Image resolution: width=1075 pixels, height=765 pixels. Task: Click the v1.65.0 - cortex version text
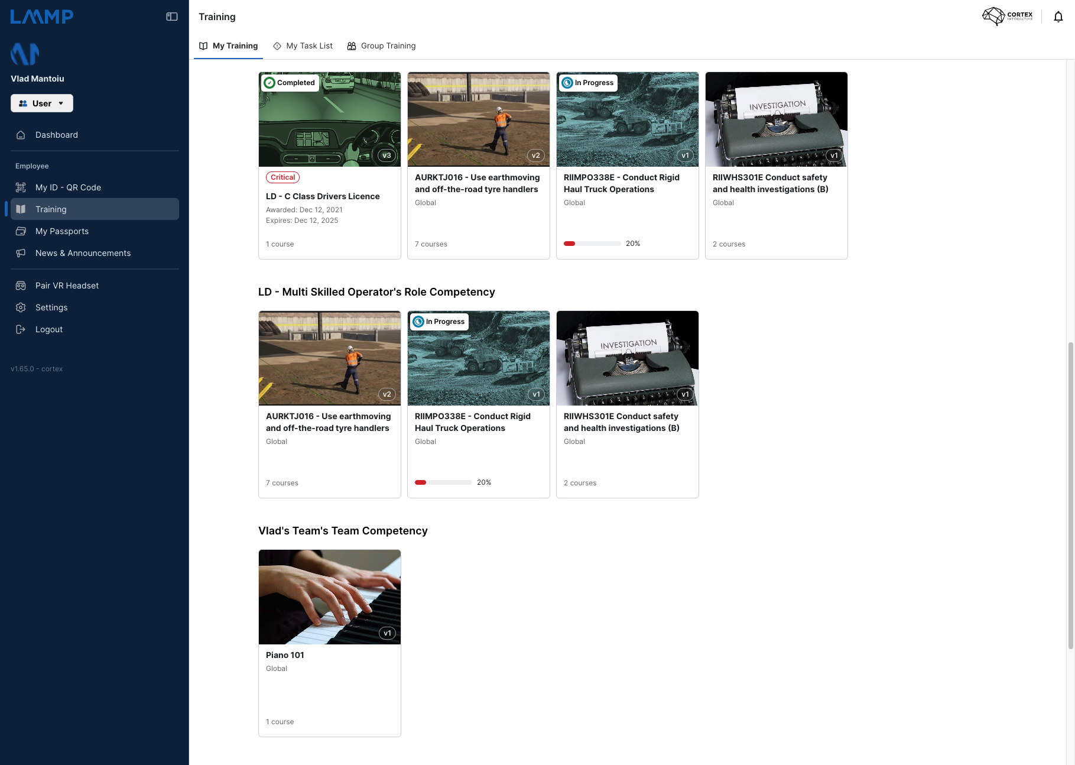(37, 369)
